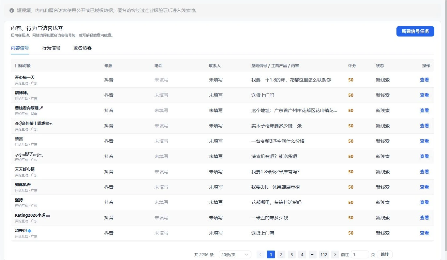Go to page 3 in pagination
The image size is (447, 260).
tap(292, 254)
